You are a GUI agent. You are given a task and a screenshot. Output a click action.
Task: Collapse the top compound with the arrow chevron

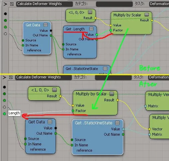tap(5, 4)
